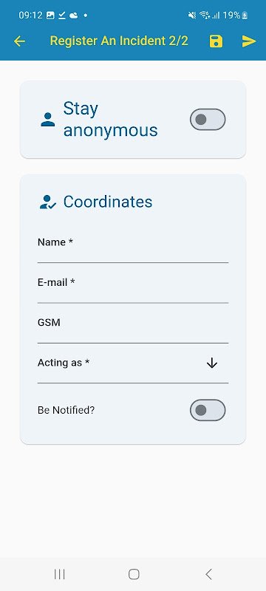Tap the picture notification icon in status bar

coord(50,16)
